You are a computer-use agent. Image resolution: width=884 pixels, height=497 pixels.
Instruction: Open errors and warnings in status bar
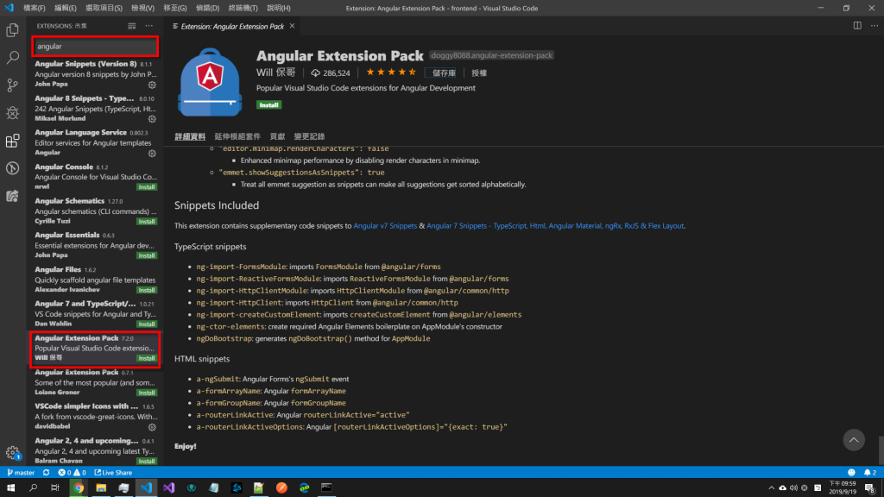[73, 473]
